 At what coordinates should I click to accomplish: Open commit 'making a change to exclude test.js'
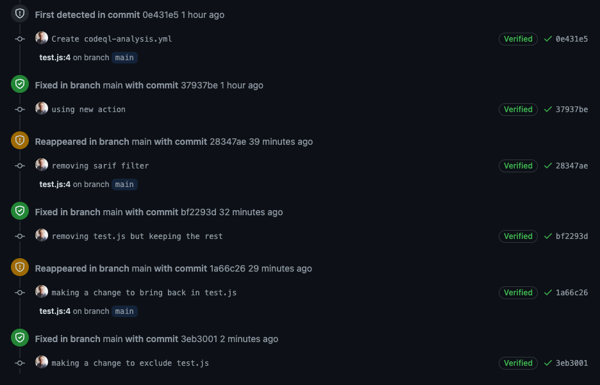tap(130, 363)
